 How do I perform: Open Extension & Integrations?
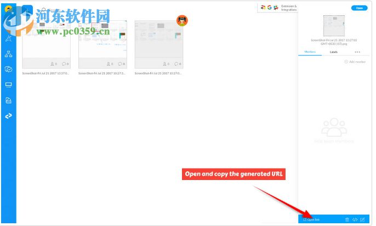289,8
